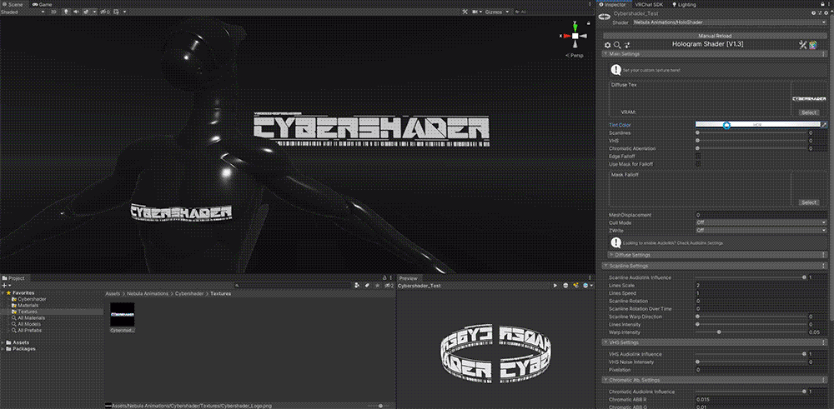Toggle scene audio speaker icon

pos(76,11)
